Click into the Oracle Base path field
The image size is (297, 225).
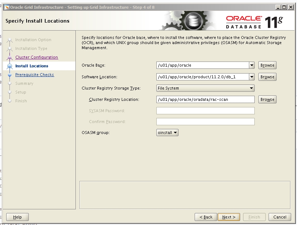tap(203, 65)
